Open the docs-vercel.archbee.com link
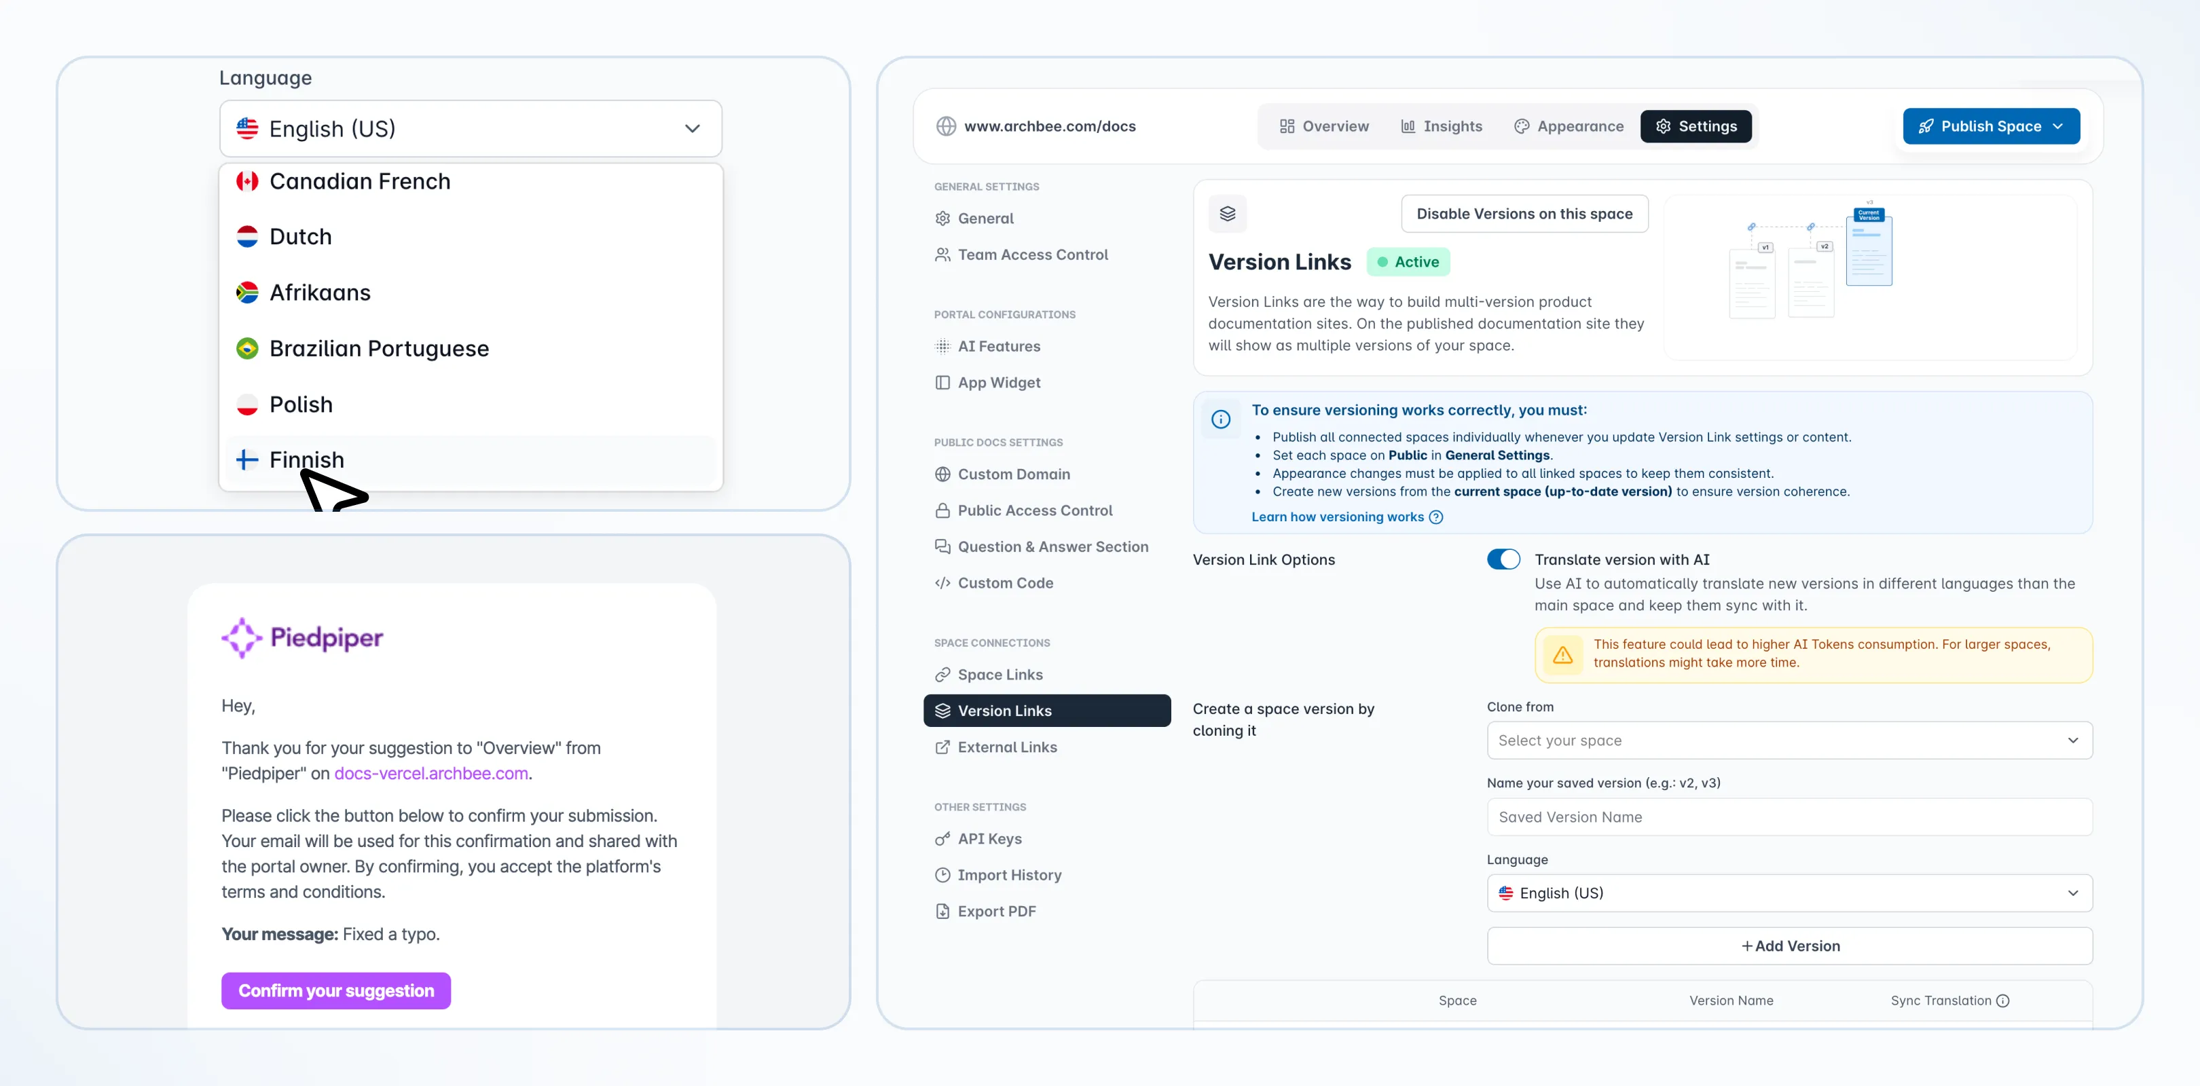This screenshot has width=2200, height=1086. coord(431,774)
